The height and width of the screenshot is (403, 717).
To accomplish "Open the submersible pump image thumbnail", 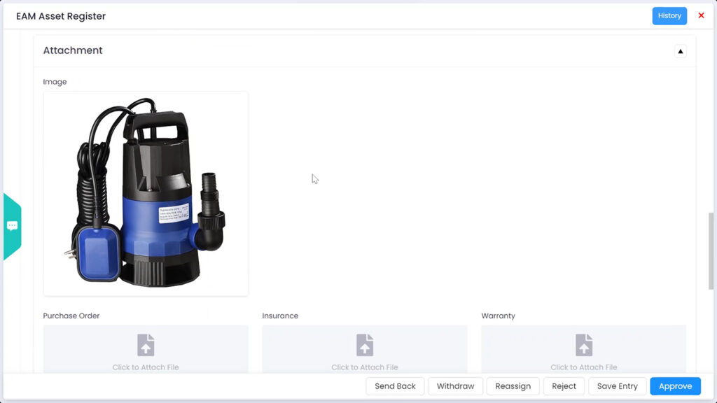I will pyautogui.click(x=146, y=193).
